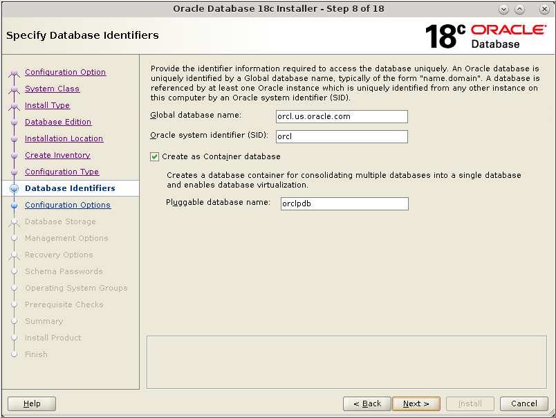Enable Create as Container database checkbox
556x418 pixels.
154,156
